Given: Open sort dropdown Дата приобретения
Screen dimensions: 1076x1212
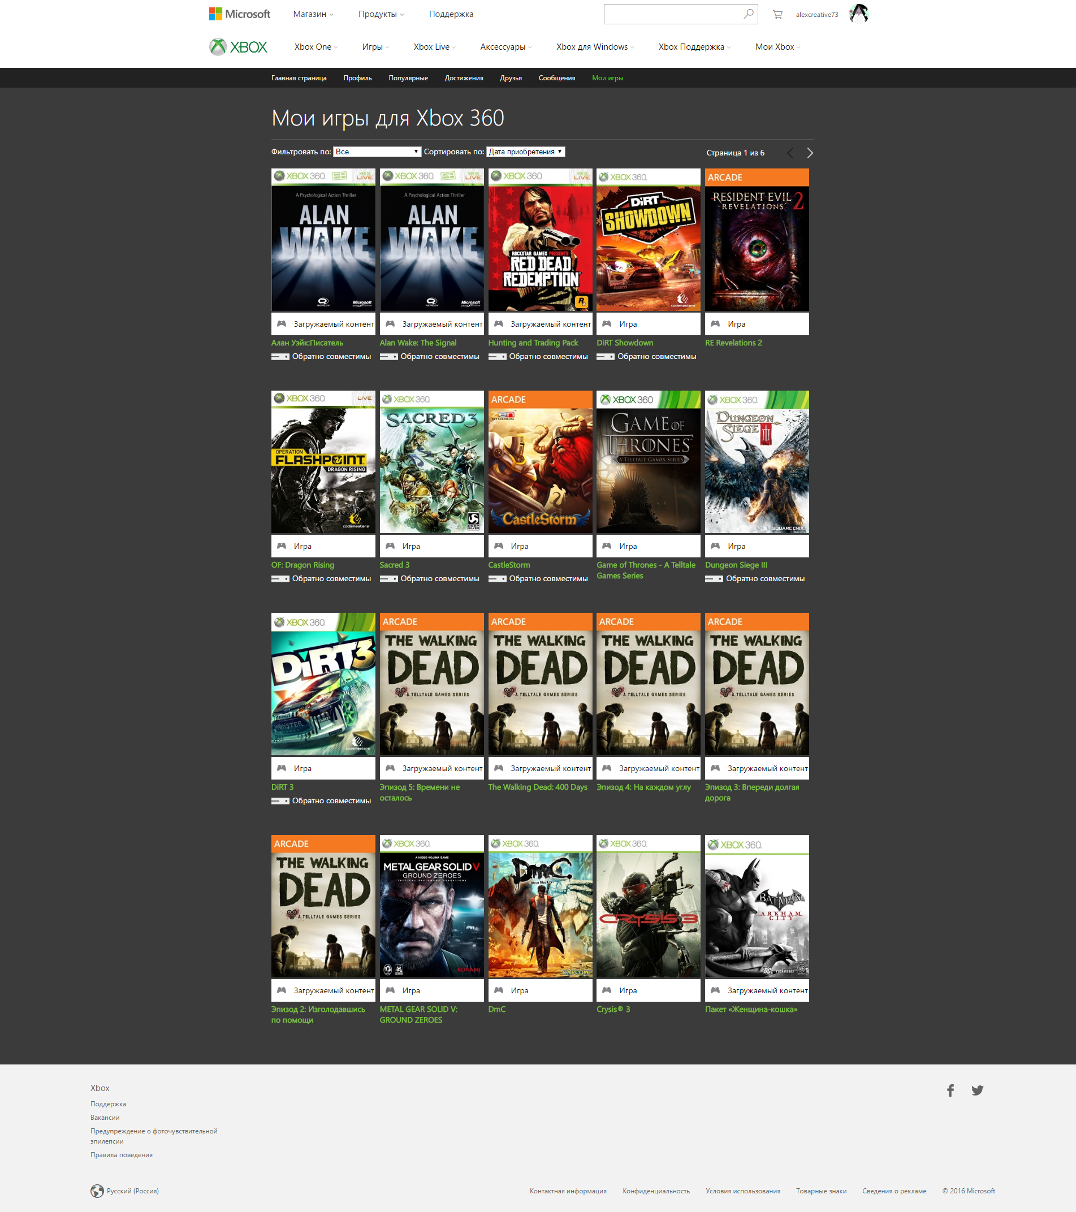Looking at the screenshot, I should click(x=525, y=152).
